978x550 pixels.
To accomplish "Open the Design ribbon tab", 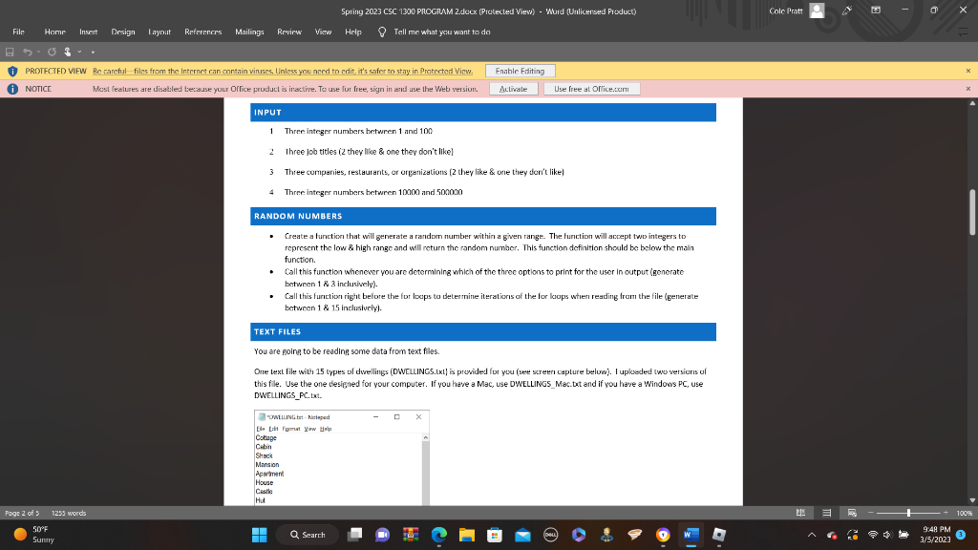I will click(123, 32).
